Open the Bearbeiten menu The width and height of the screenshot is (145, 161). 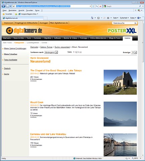coord(12,10)
